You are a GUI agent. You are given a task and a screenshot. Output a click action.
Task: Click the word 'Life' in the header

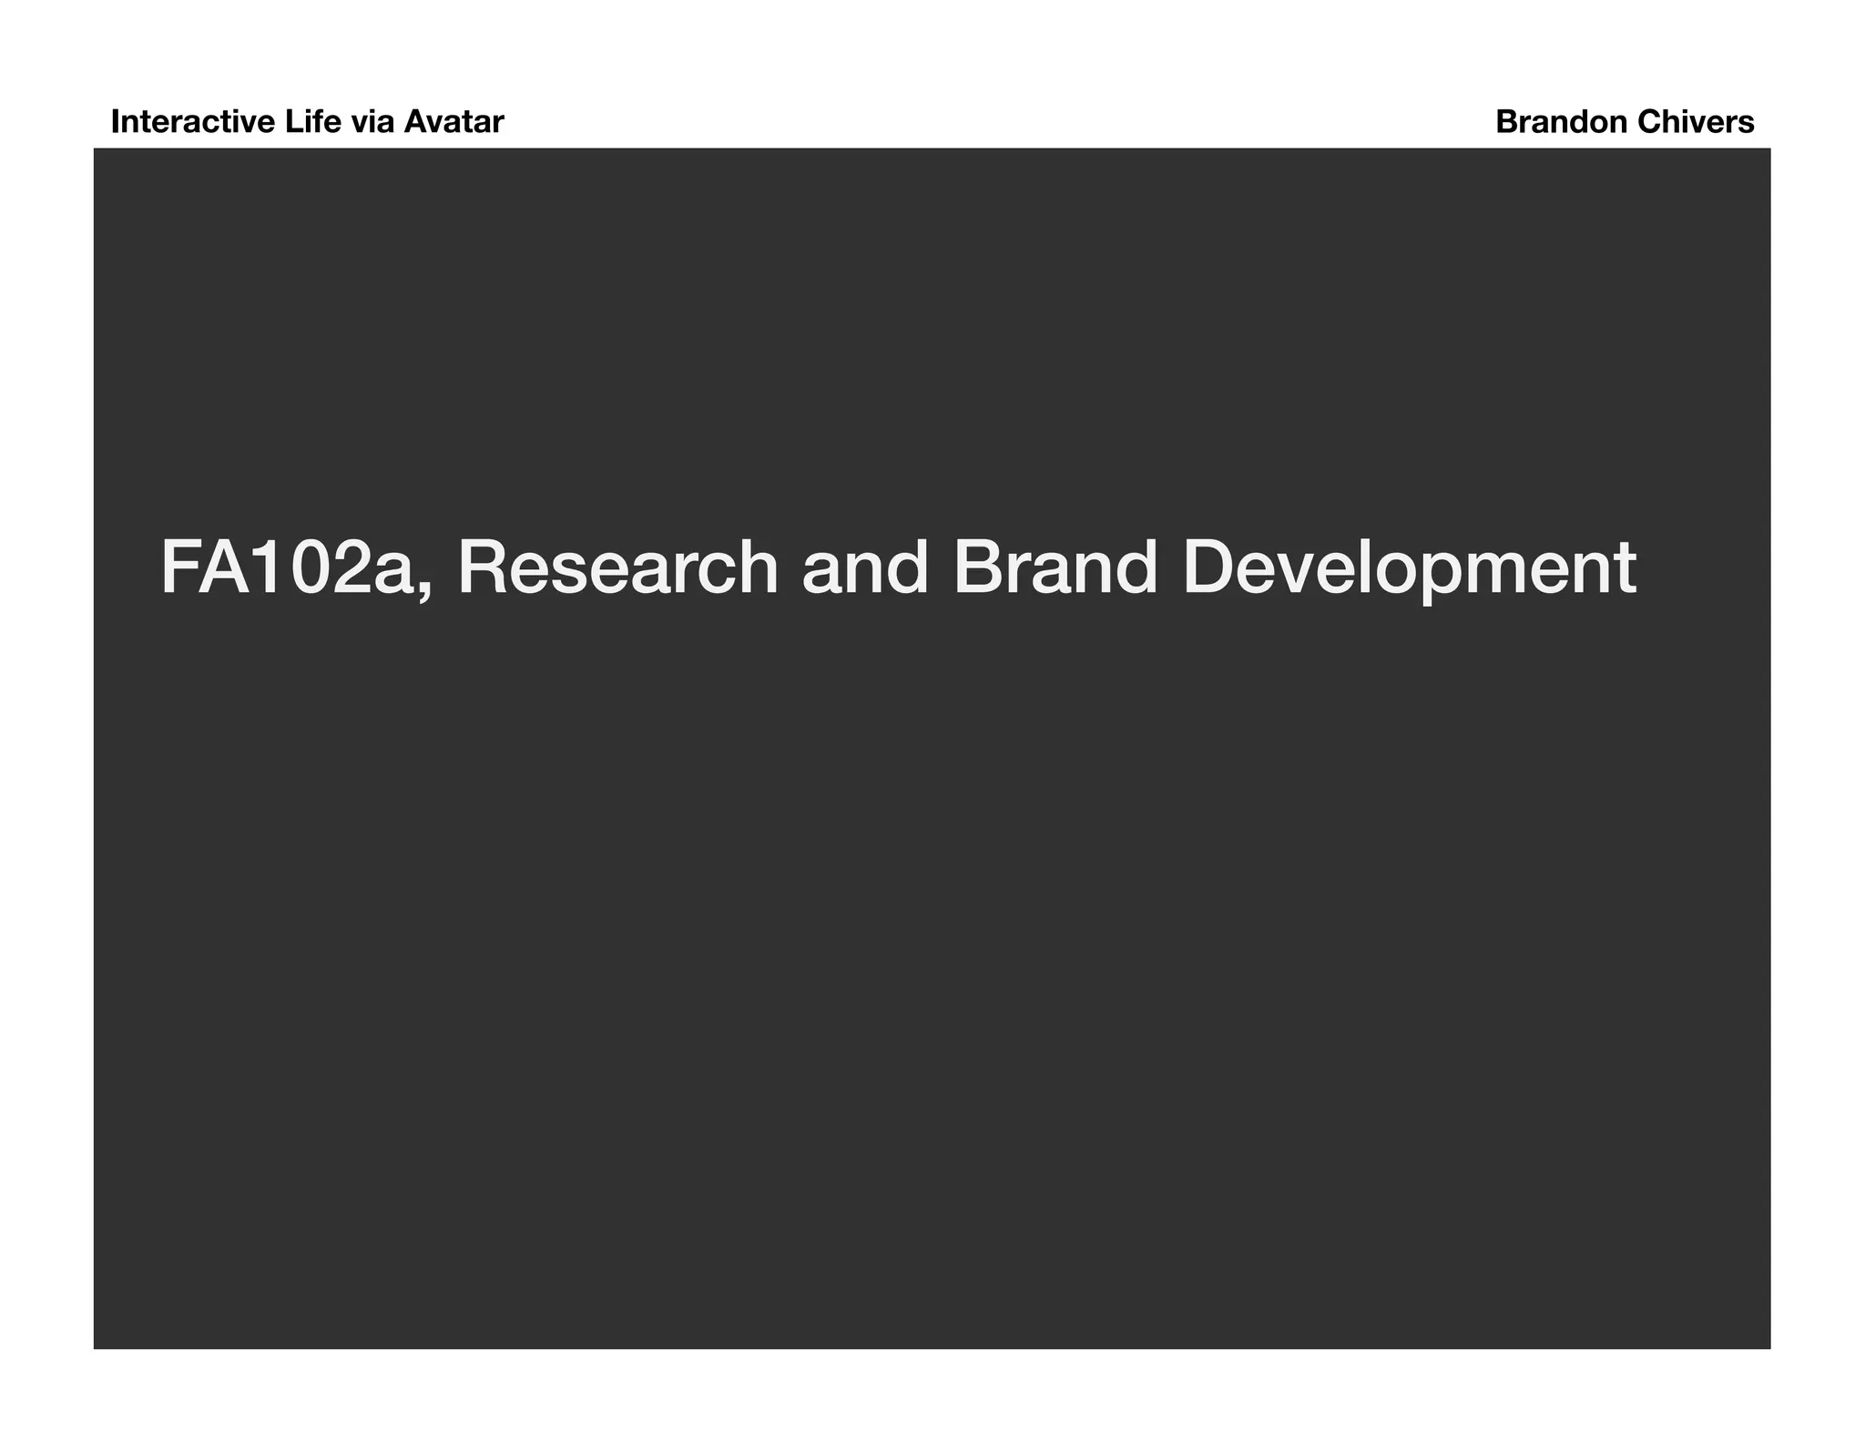click(313, 122)
